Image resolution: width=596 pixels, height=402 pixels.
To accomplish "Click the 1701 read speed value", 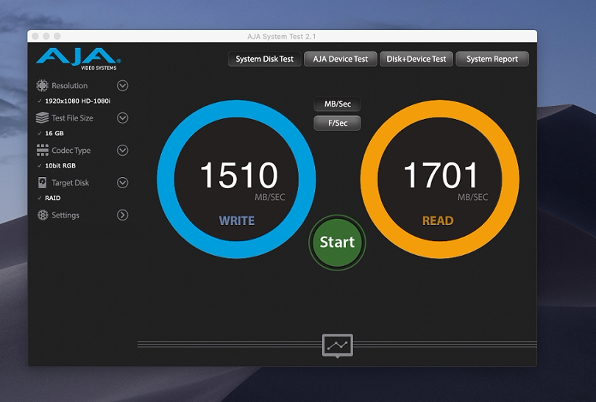I will pyautogui.click(x=440, y=175).
